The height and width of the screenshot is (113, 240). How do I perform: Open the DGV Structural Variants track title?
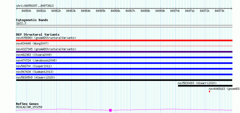(38, 35)
